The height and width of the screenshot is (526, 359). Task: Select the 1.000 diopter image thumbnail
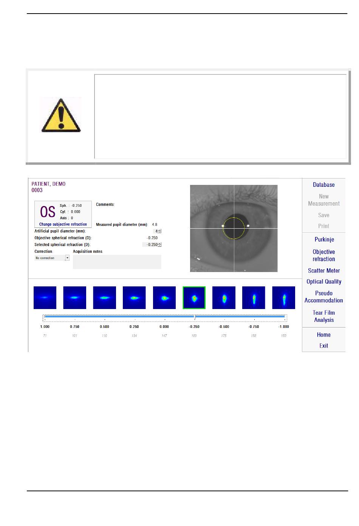45,298
